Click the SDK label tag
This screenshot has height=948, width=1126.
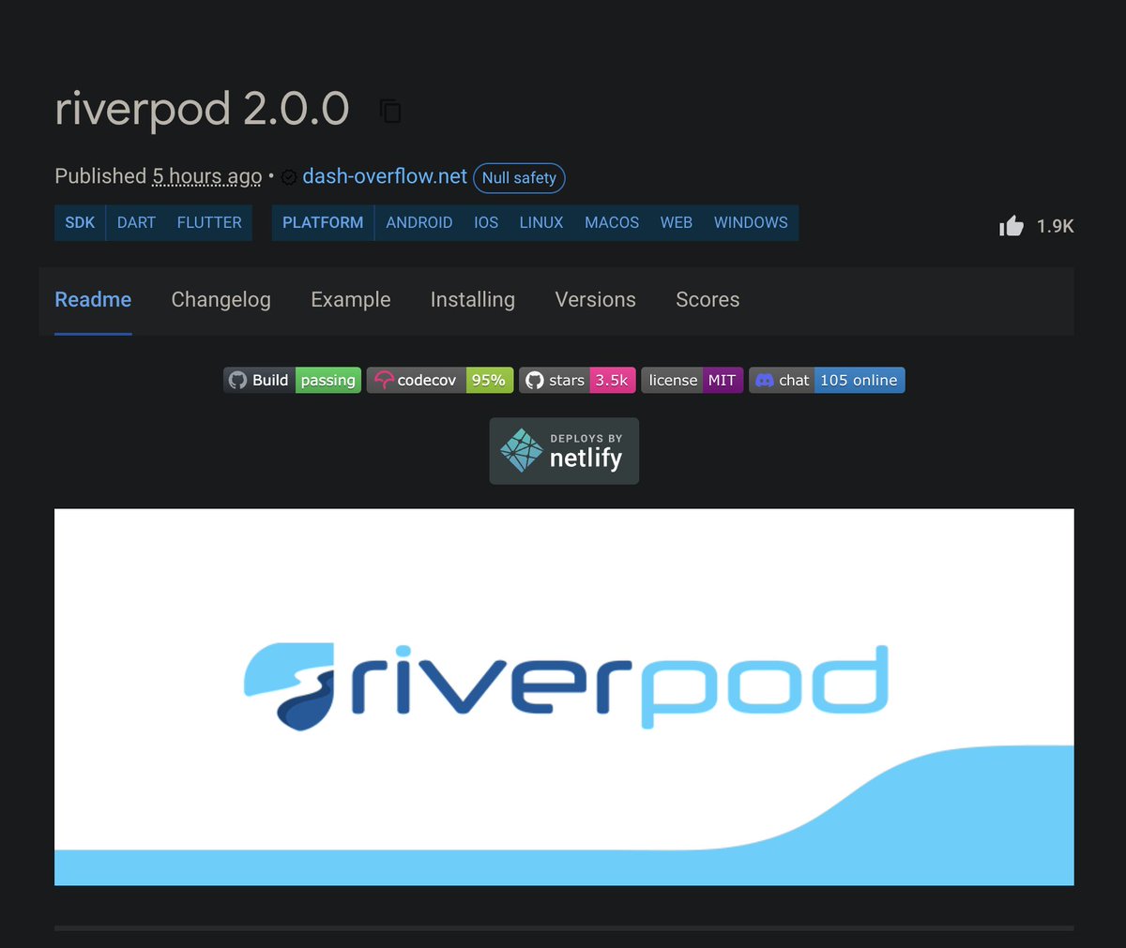tap(80, 223)
